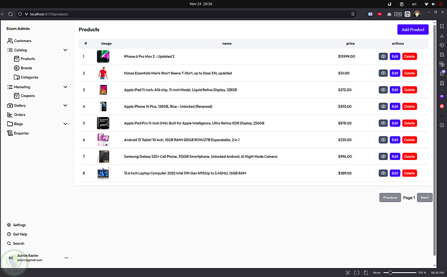Delete the Apple iPhone 14 Plus product

(x=409, y=106)
